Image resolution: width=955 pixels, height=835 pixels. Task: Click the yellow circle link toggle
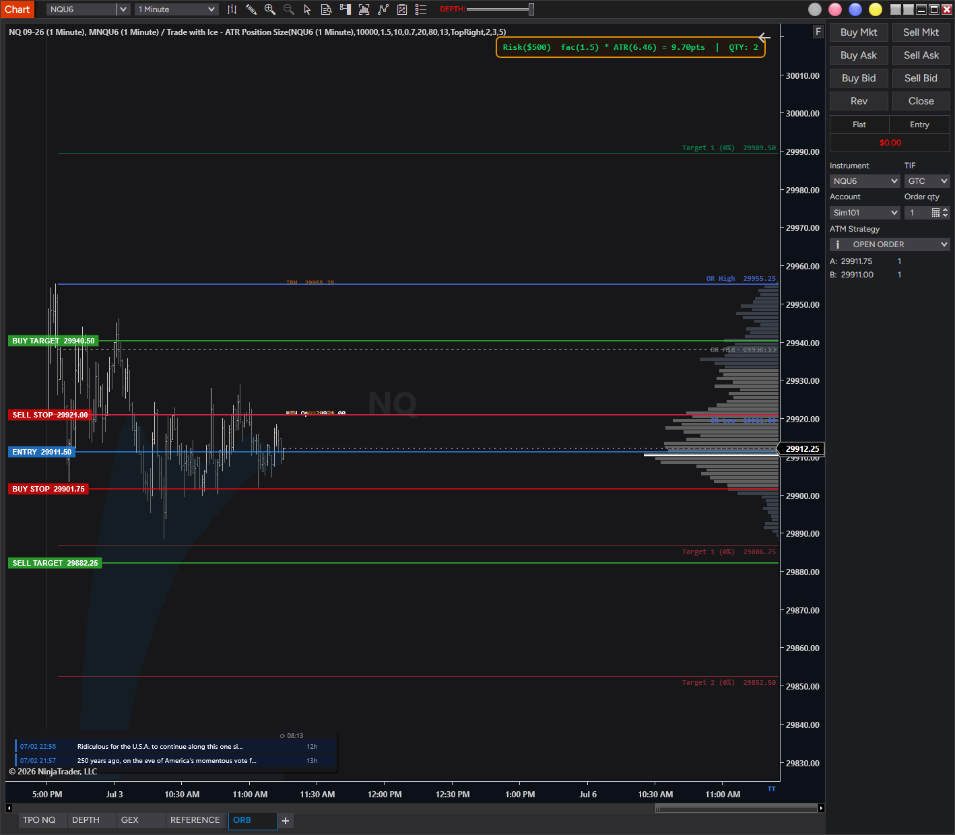(876, 9)
